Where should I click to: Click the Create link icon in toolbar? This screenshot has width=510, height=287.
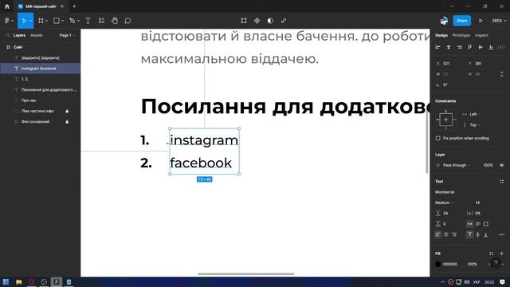(x=284, y=21)
